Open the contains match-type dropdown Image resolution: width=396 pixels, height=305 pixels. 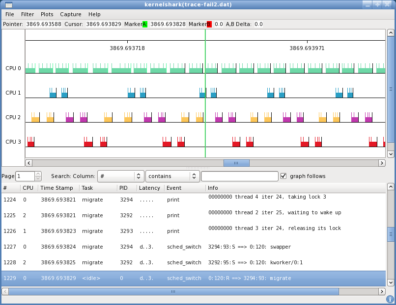[172, 176]
